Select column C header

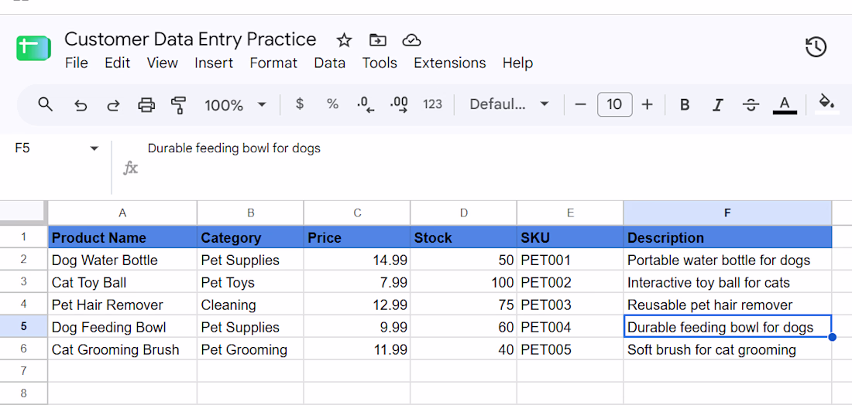[357, 213]
